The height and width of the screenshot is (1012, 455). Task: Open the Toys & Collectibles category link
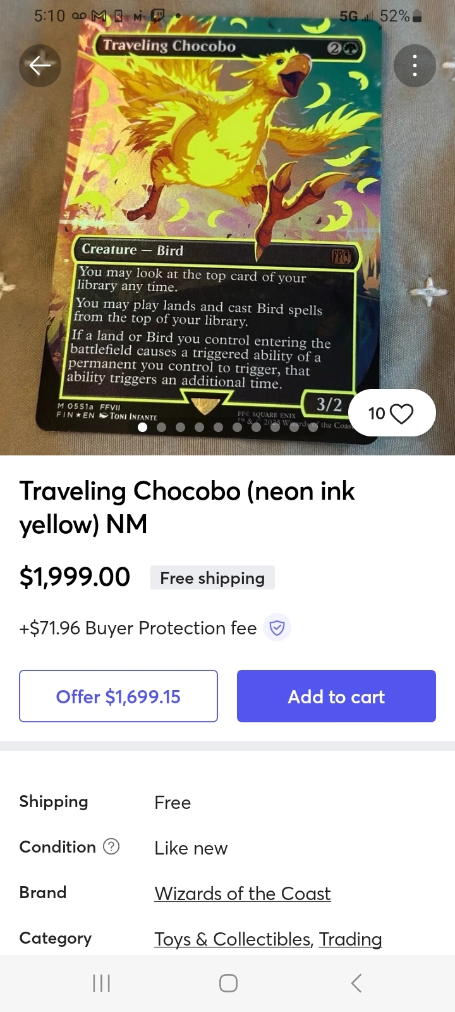[232, 939]
